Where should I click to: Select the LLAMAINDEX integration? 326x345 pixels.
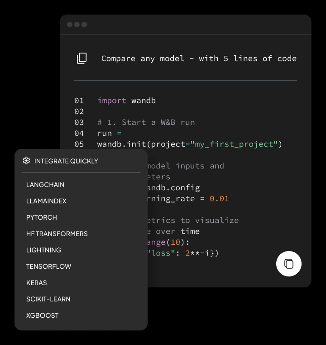click(46, 201)
